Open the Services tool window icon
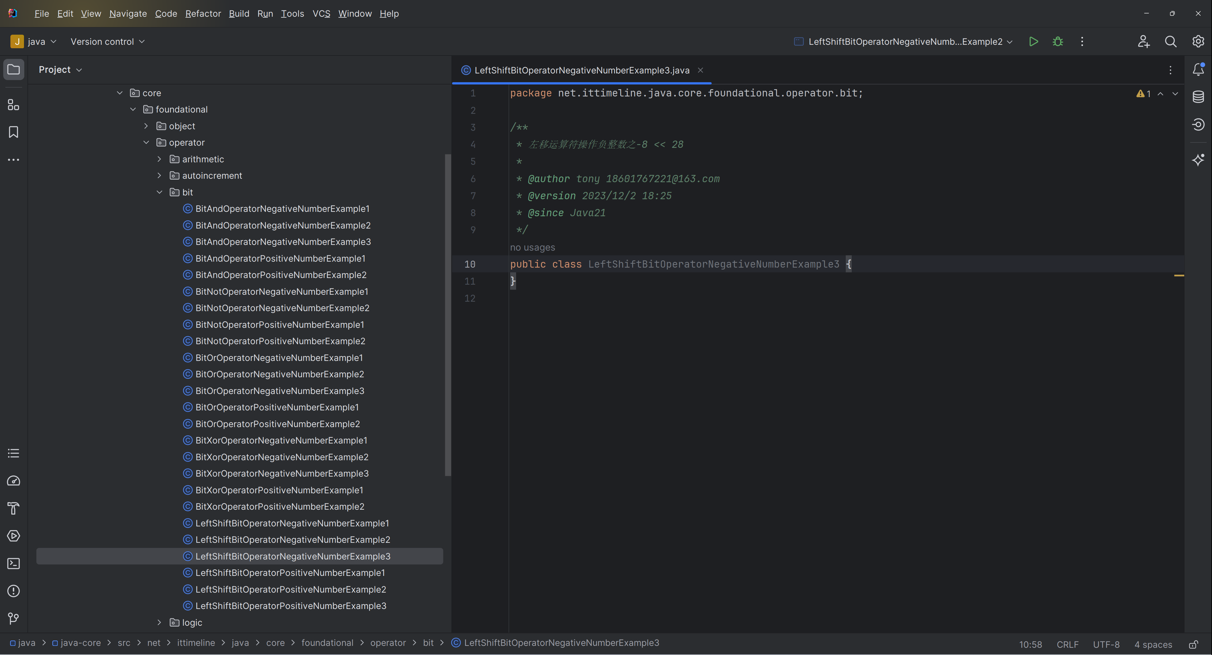The image size is (1212, 655). click(x=14, y=536)
